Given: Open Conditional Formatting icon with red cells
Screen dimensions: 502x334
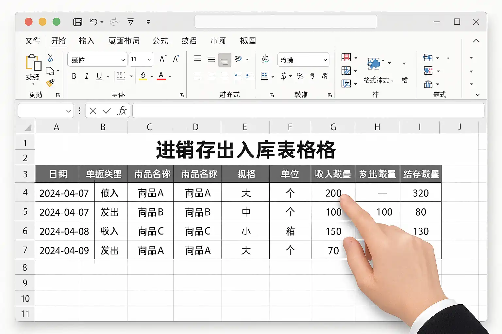Looking at the screenshot, I should (346, 58).
